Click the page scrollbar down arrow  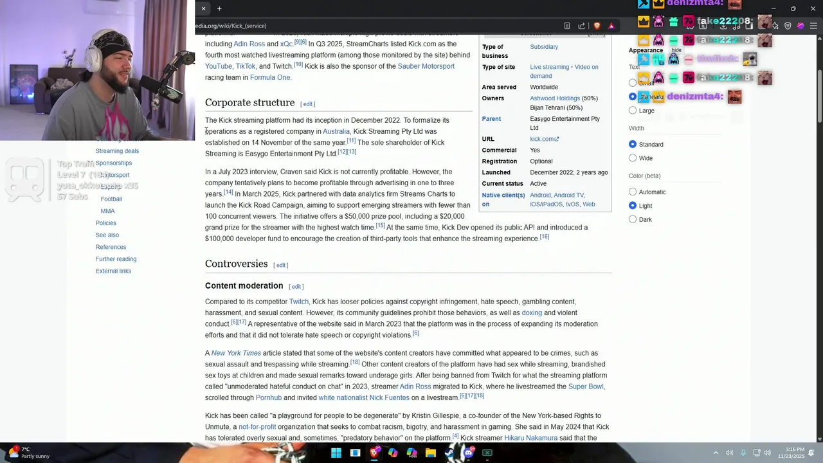pos(819,439)
